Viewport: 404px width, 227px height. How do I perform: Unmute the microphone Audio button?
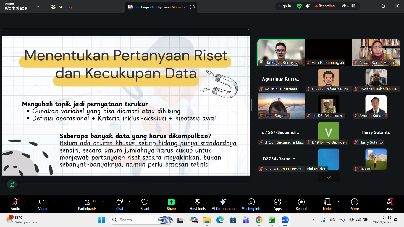pyautogui.click(x=15, y=204)
